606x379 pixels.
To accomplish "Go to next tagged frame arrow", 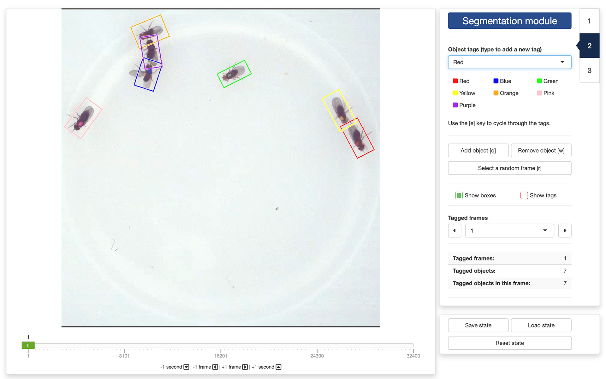I will [565, 231].
